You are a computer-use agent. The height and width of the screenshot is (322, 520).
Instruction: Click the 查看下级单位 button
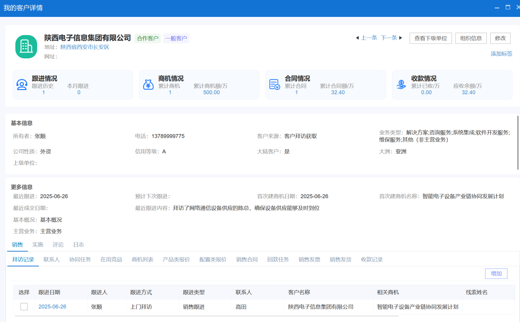(x=430, y=38)
